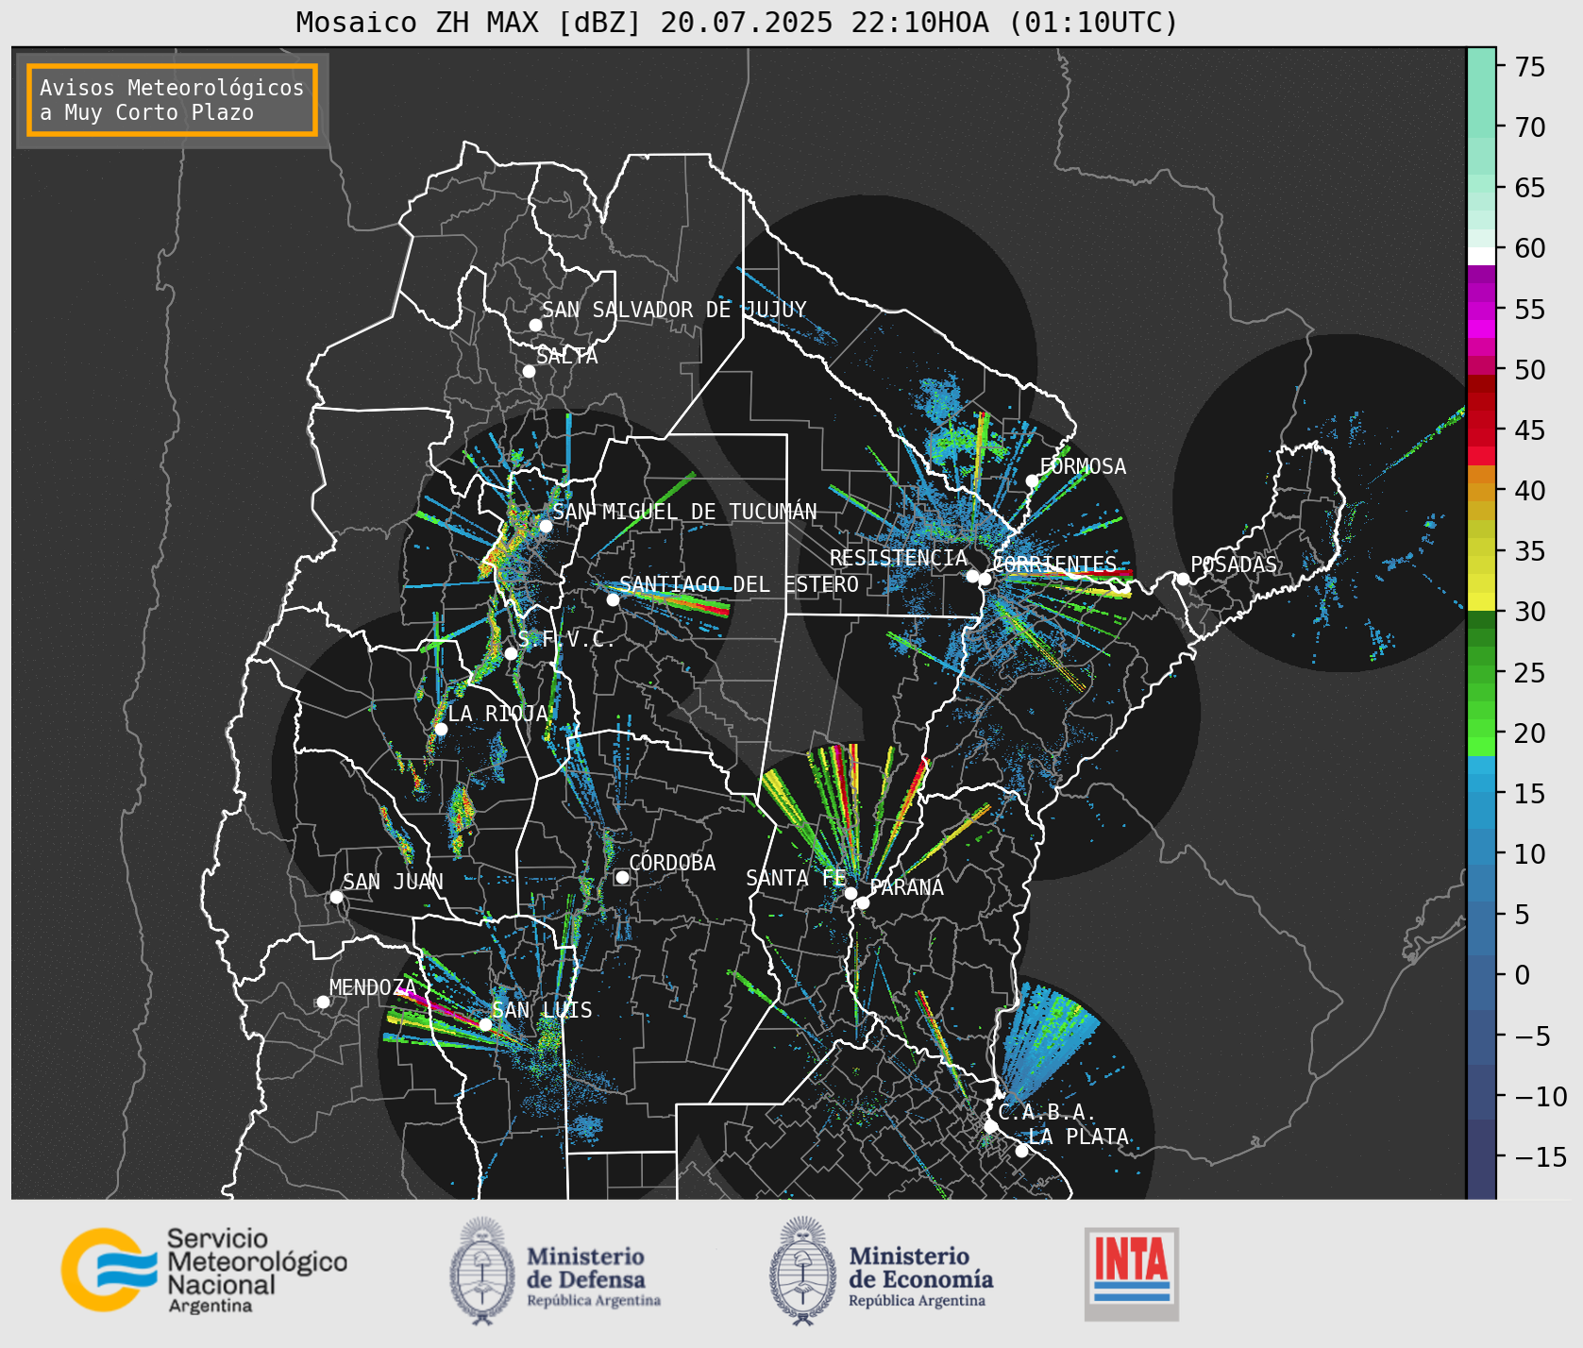
Task: Click the 'POSADAS' label text
Action: 1233,564
